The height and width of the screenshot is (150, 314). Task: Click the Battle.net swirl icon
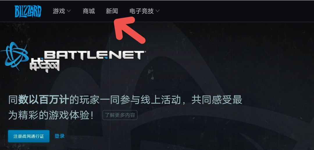[x=15, y=56]
